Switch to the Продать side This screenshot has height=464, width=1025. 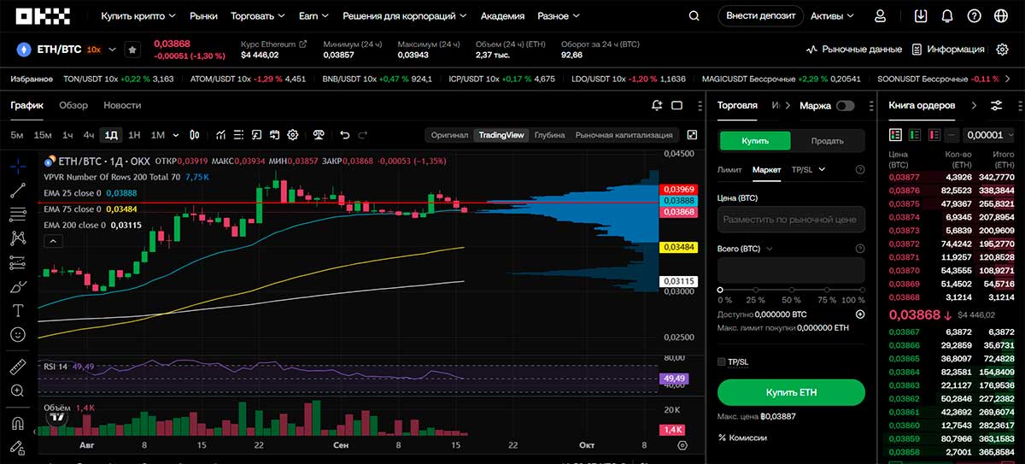pos(827,141)
